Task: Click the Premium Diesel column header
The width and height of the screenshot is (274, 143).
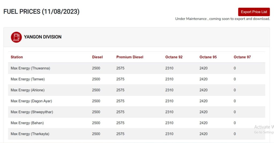Action: (130, 57)
